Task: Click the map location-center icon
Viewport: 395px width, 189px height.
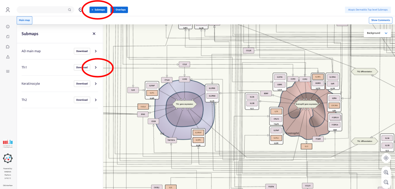Action: (386, 158)
